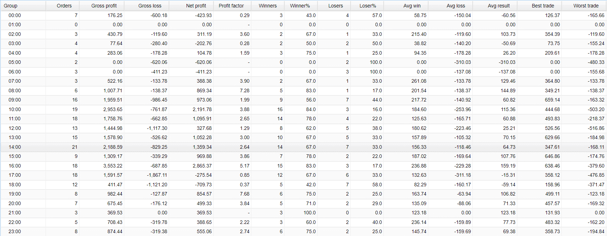Click the 01:00 group row label

coord(15,25)
